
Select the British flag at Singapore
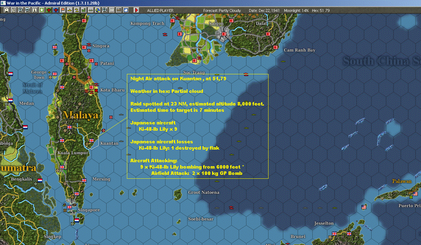[69, 207]
